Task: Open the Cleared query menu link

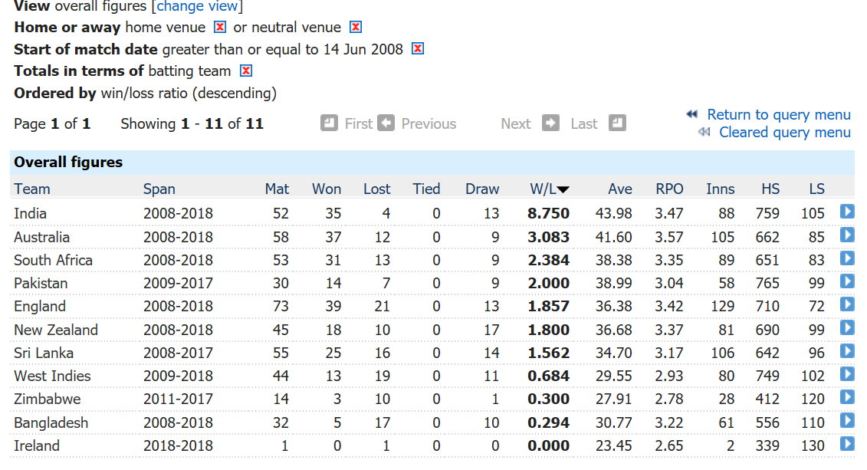Action: click(x=785, y=133)
